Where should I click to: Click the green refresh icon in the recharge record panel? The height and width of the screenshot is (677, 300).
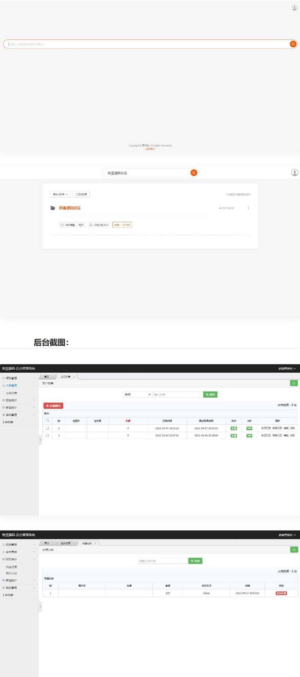[294, 549]
